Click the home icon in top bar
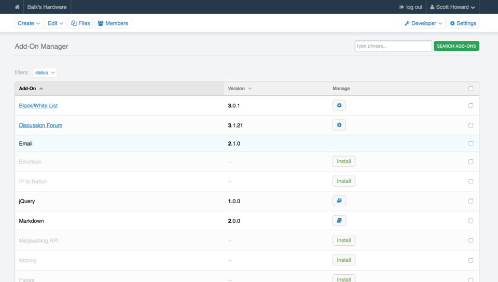Viewport: 498px width, 282px height. tap(17, 7)
